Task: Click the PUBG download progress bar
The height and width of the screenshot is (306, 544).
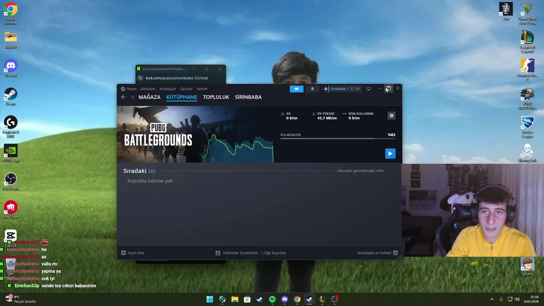Action: coord(338,139)
